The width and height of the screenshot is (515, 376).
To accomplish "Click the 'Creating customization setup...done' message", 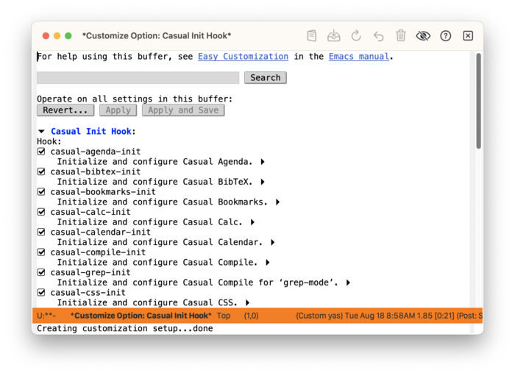I will (125, 328).
